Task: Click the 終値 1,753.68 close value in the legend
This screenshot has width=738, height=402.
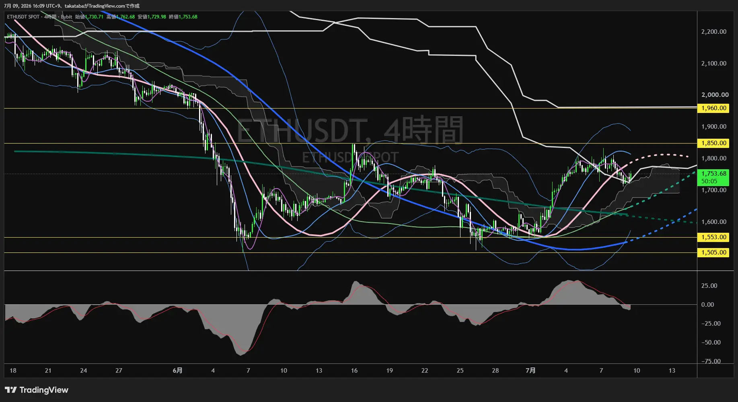Action: coord(183,17)
